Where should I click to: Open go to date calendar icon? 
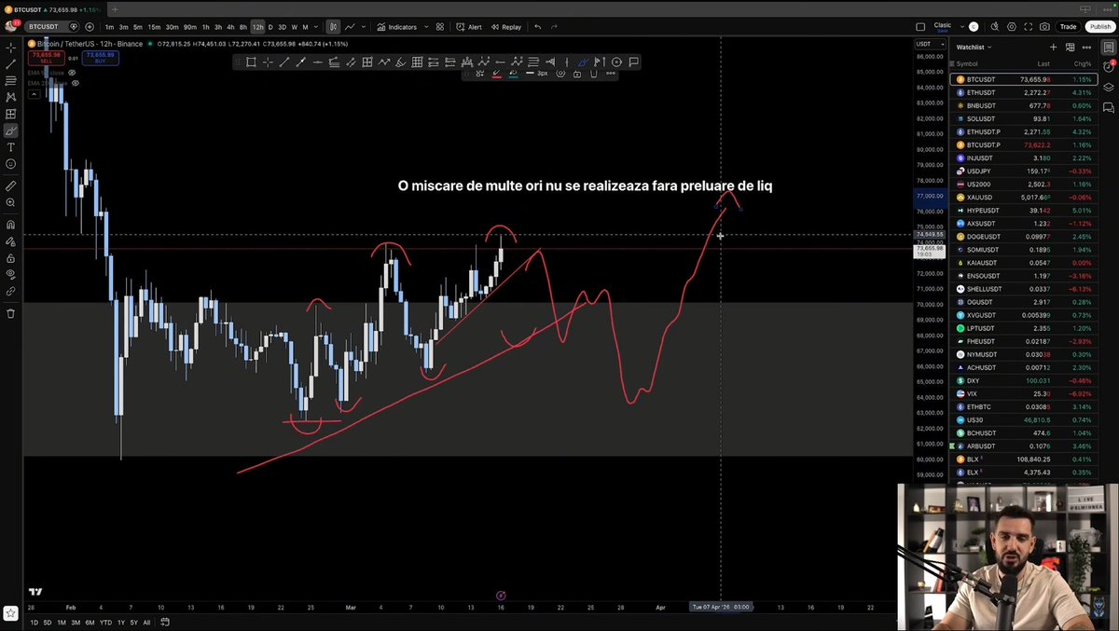tap(165, 623)
